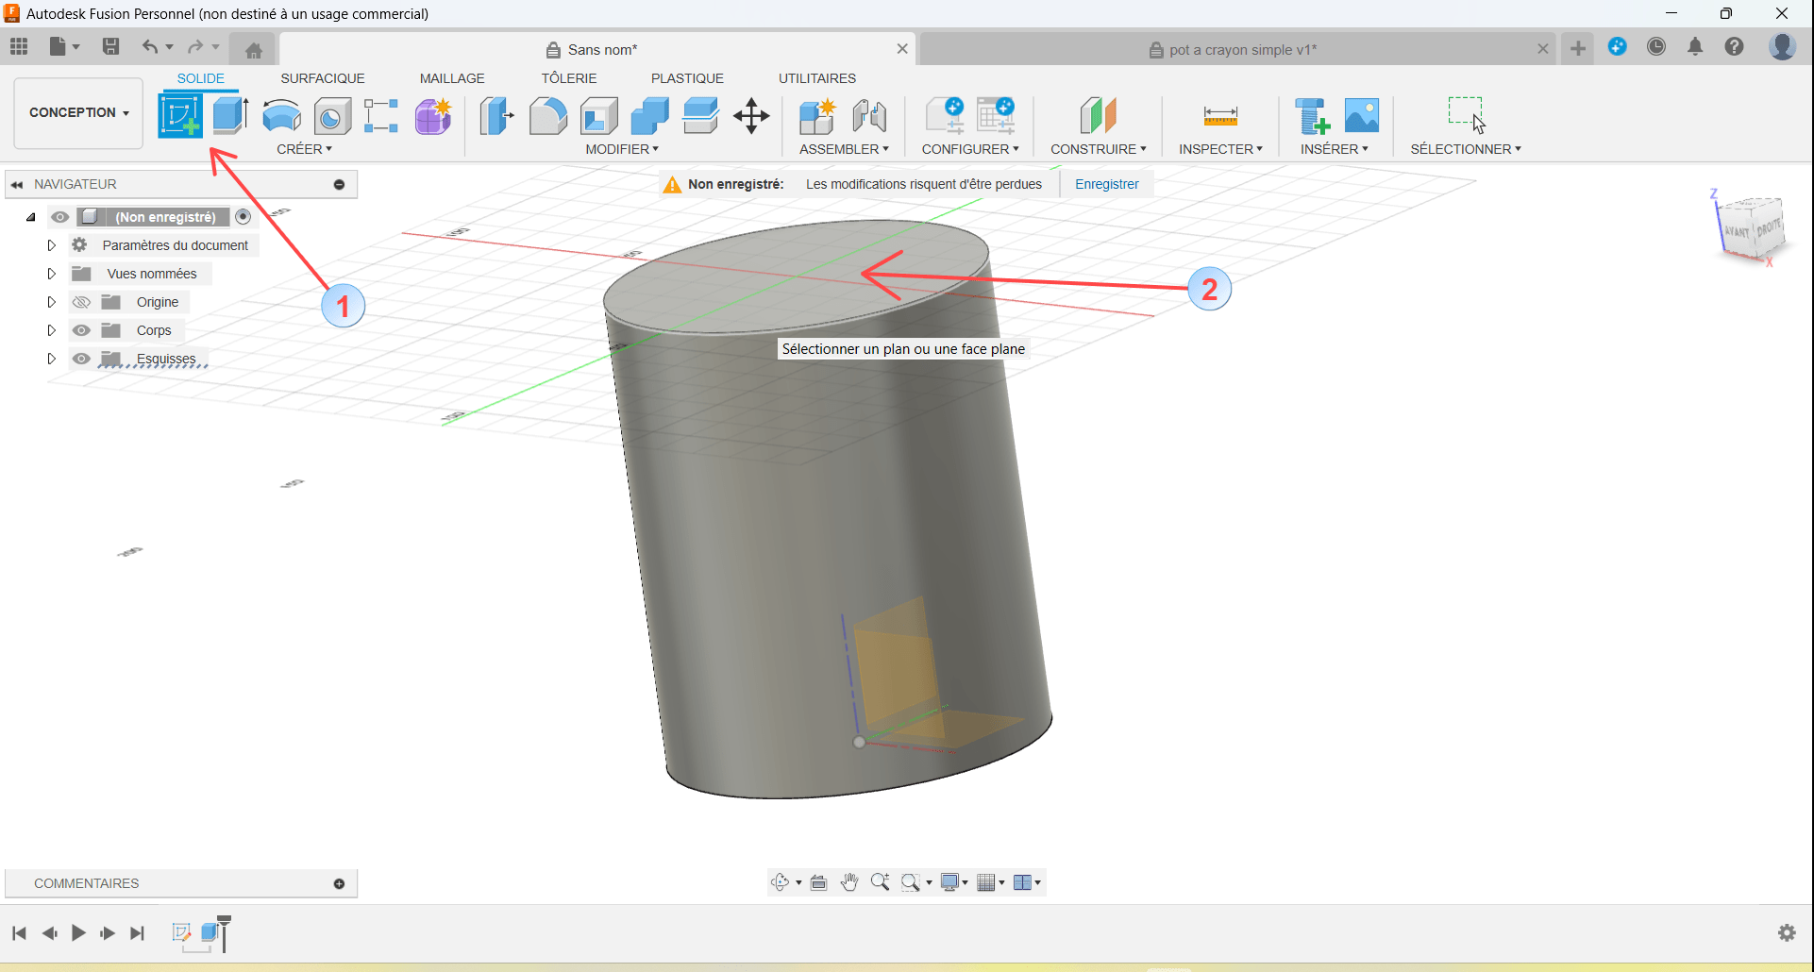Jump to timeline end

tap(138, 933)
